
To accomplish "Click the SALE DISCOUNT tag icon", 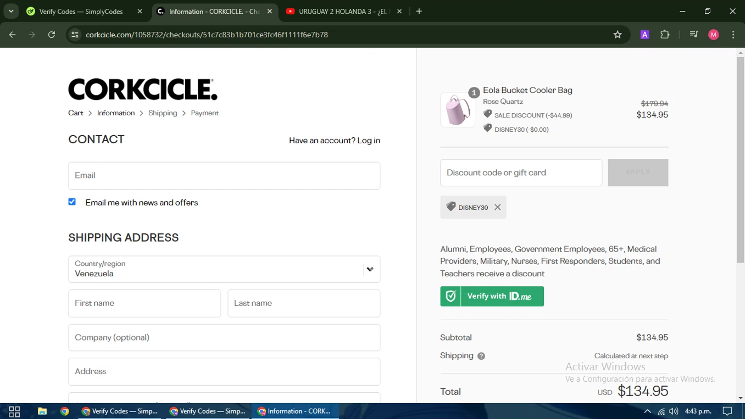I will (x=488, y=114).
